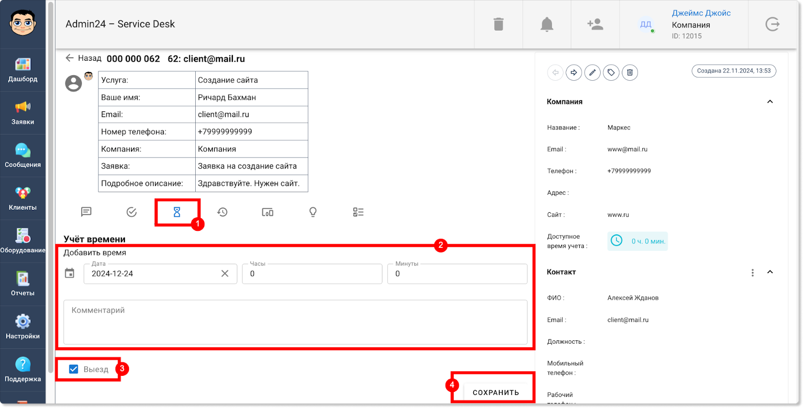
Task: Click the pencil edit ticket button
Action: point(592,73)
